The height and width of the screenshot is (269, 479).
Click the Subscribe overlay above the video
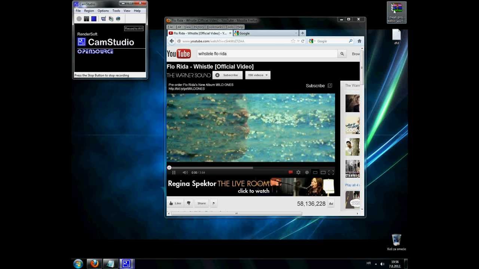coord(319,86)
